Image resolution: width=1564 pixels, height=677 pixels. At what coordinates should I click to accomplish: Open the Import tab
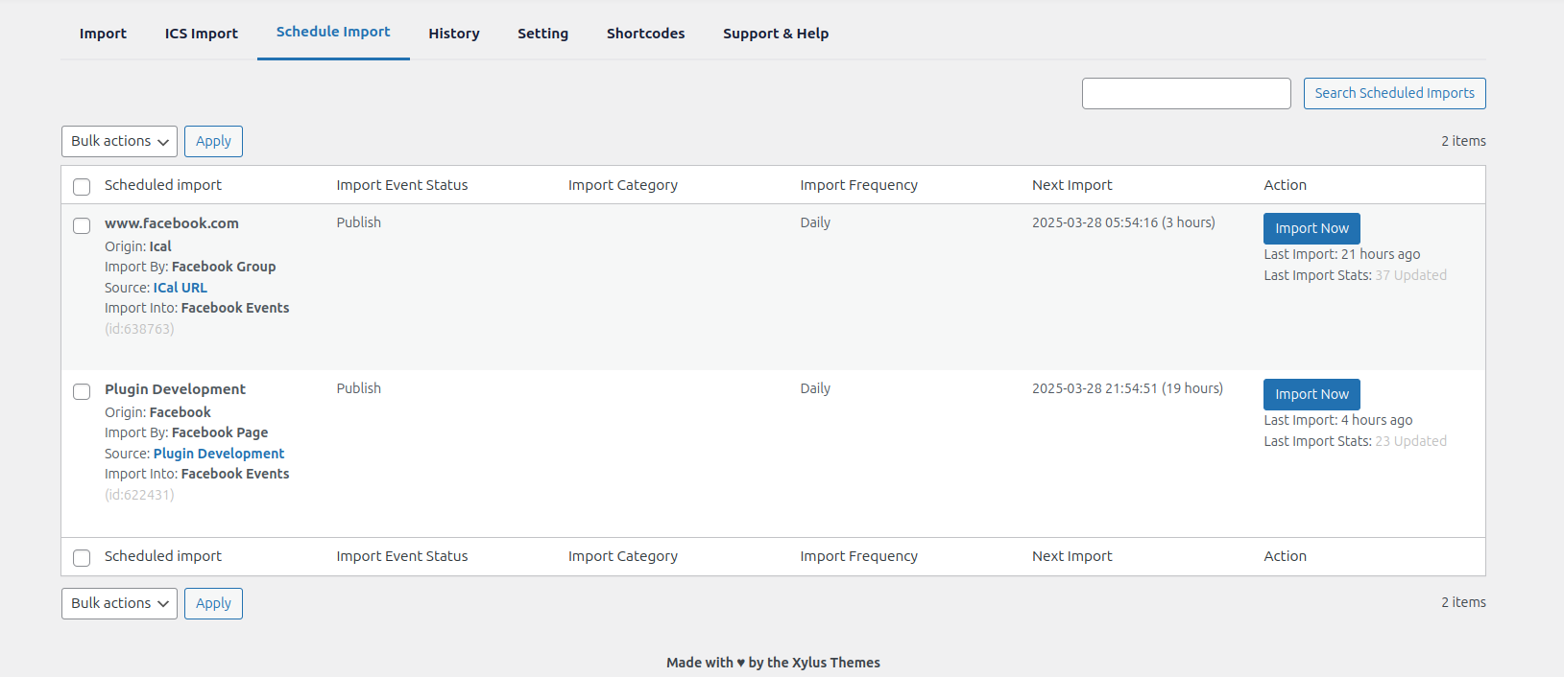click(x=103, y=34)
